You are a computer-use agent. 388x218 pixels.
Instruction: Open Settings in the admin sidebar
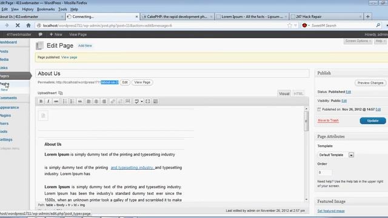click(x=6, y=140)
